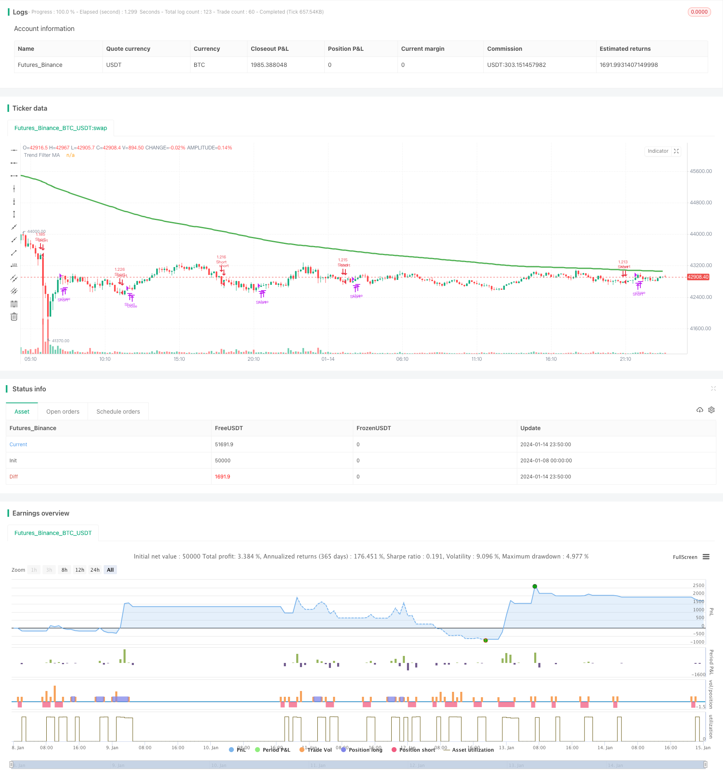This screenshot has width=723, height=781.
Task: Select the horizontal ray drawing tool
Action: (14, 163)
